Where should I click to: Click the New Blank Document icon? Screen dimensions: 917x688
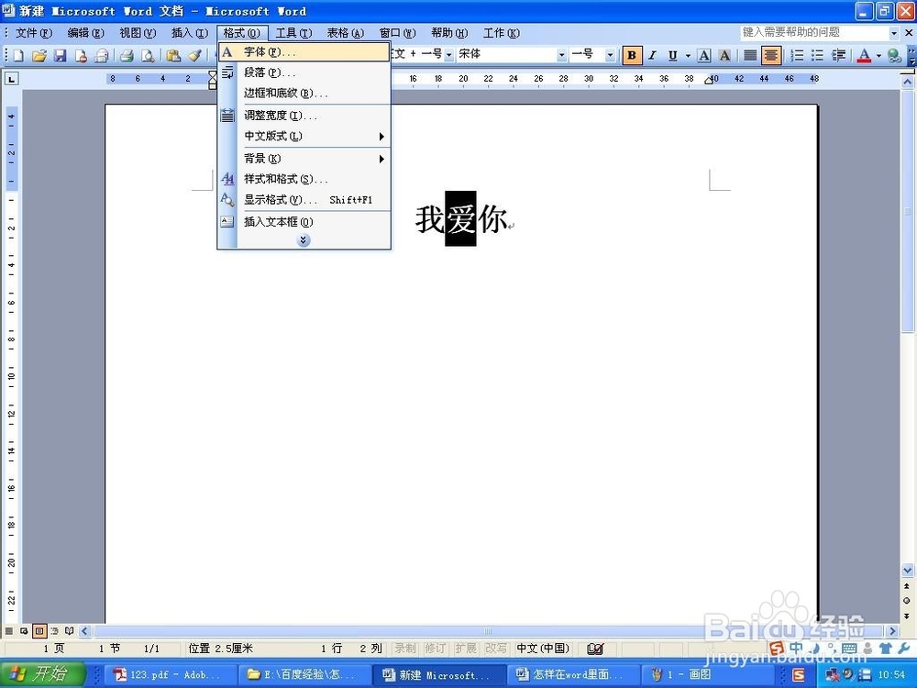coord(18,55)
